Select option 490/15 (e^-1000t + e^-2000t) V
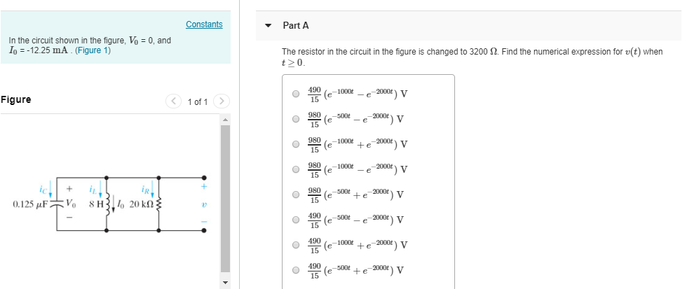The width and height of the screenshot is (692, 289). click(295, 244)
